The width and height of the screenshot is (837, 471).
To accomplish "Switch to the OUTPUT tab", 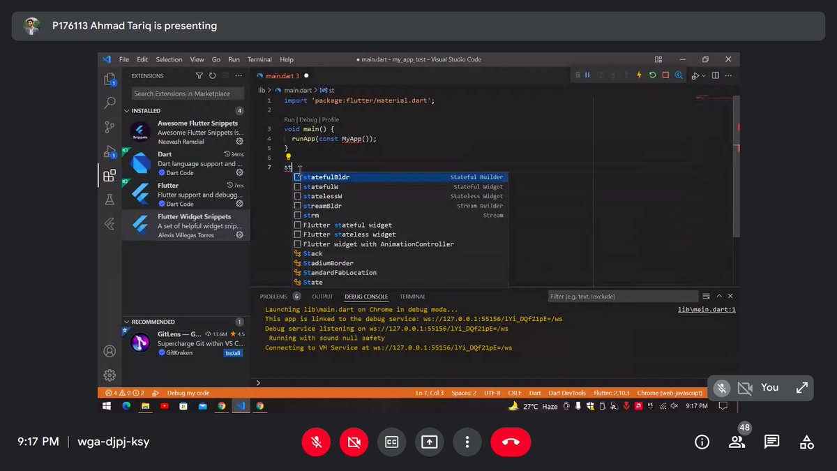I will click(x=322, y=297).
